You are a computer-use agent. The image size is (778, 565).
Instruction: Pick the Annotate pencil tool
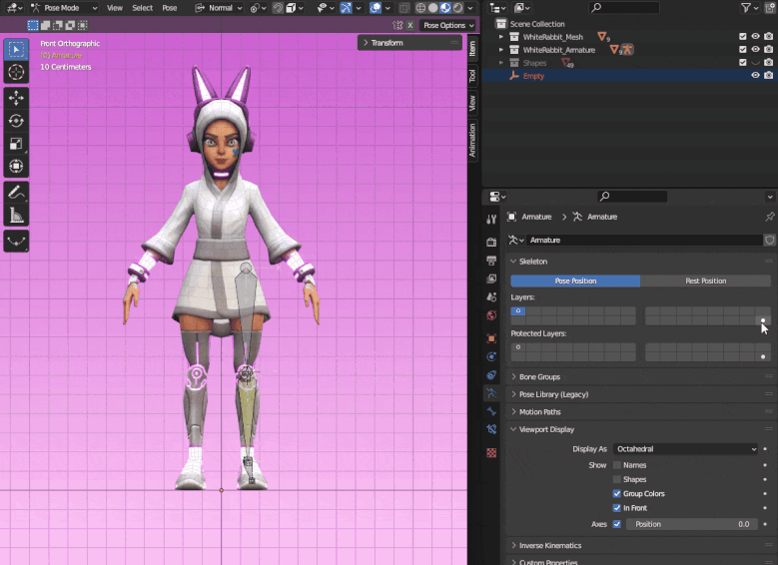click(x=16, y=191)
